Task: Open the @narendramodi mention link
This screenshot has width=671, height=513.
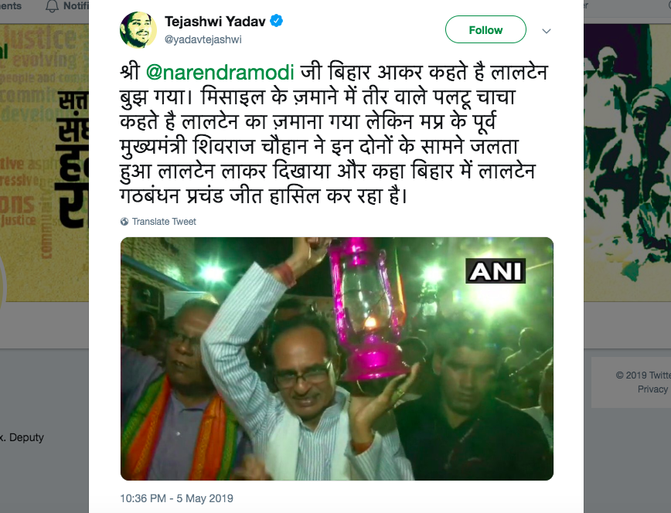Action: [x=220, y=72]
